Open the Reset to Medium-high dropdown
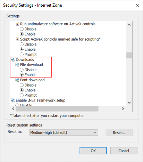Screen dimensions: 143x162 64,132
